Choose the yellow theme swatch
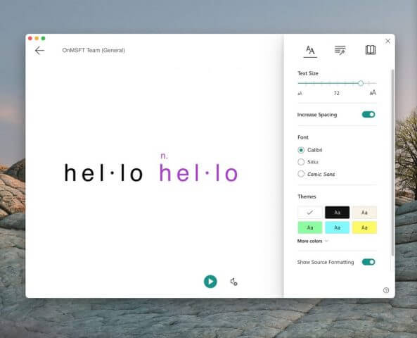The width and height of the screenshot is (417, 338). (364, 227)
